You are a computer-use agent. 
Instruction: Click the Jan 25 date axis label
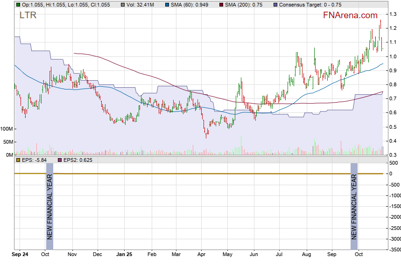click(124, 255)
